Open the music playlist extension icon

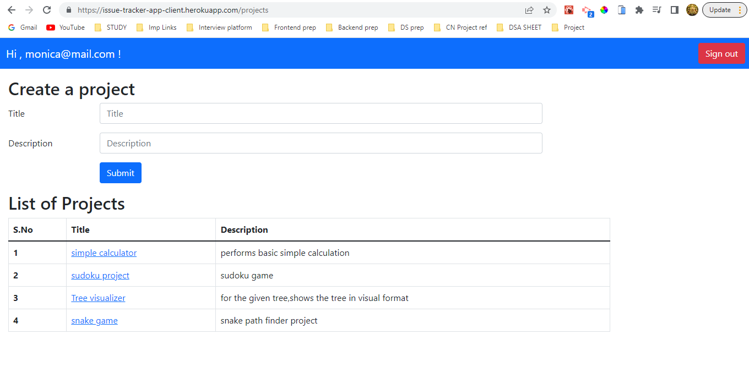point(657,10)
